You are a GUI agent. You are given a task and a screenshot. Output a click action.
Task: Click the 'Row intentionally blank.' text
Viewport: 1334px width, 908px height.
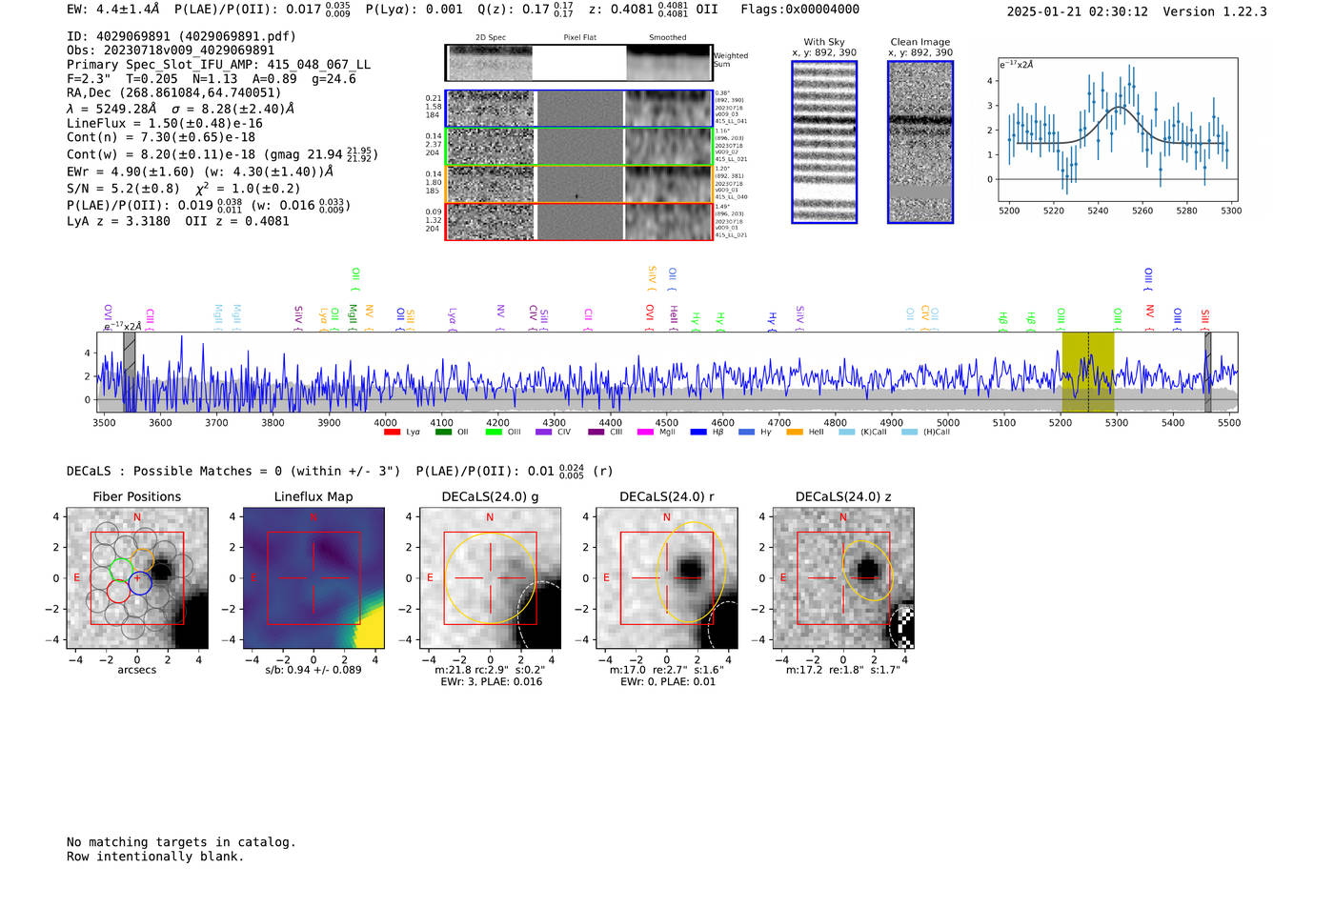(155, 857)
